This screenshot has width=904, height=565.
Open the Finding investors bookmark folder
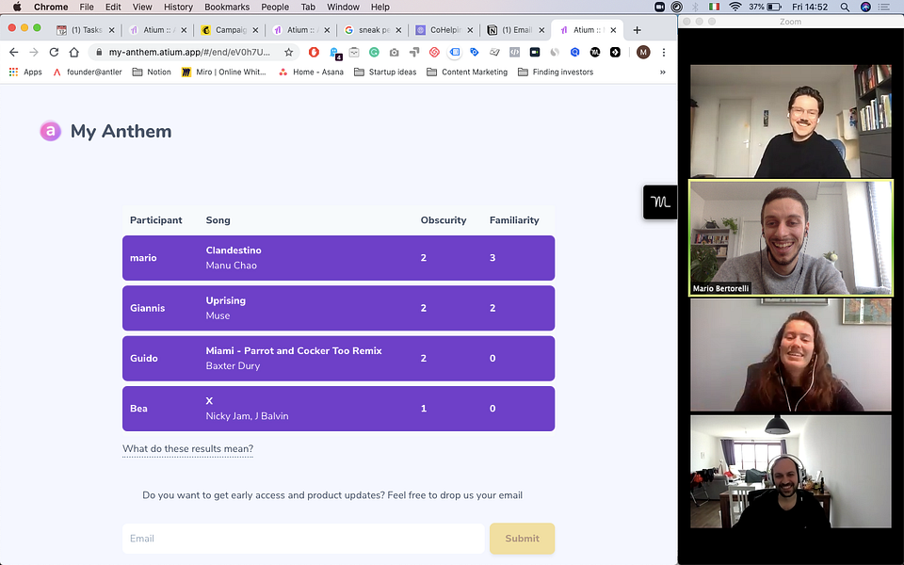click(556, 73)
